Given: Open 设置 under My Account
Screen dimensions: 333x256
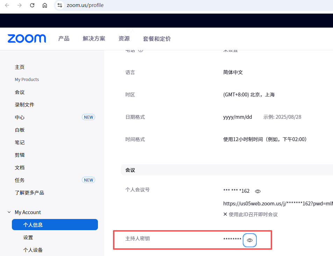Looking at the screenshot, I should point(28,237).
